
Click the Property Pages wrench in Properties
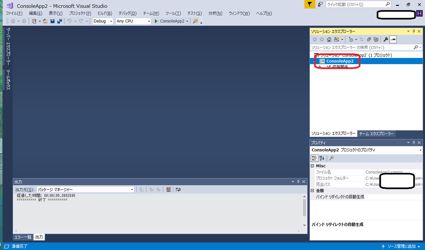tap(331, 158)
